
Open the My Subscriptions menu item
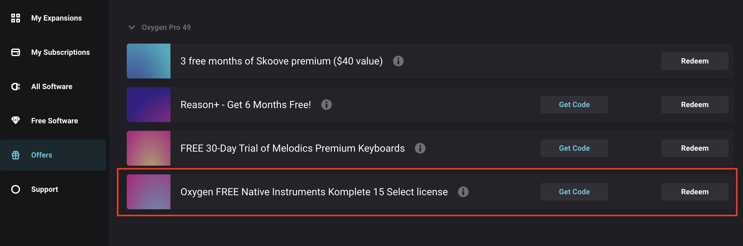[x=60, y=52]
